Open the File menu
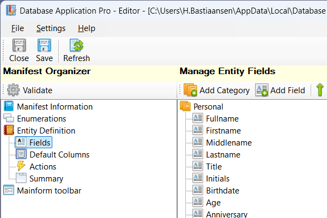Image resolution: width=327 pixels, height=218 pixels. coord(17,28)
